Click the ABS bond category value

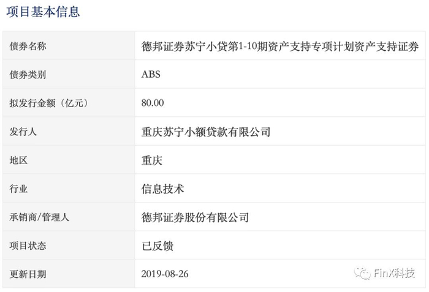click(x=151, y=74)
